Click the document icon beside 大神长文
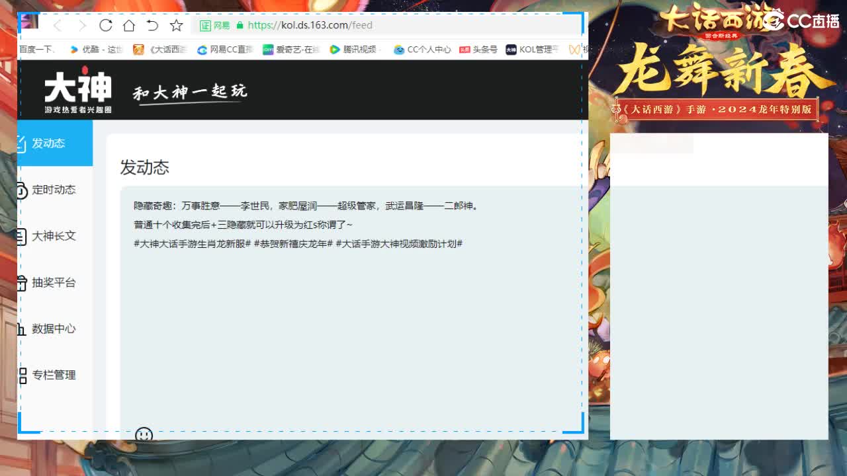The width and height of the screenshot is (847, 476). pos(22,236)
